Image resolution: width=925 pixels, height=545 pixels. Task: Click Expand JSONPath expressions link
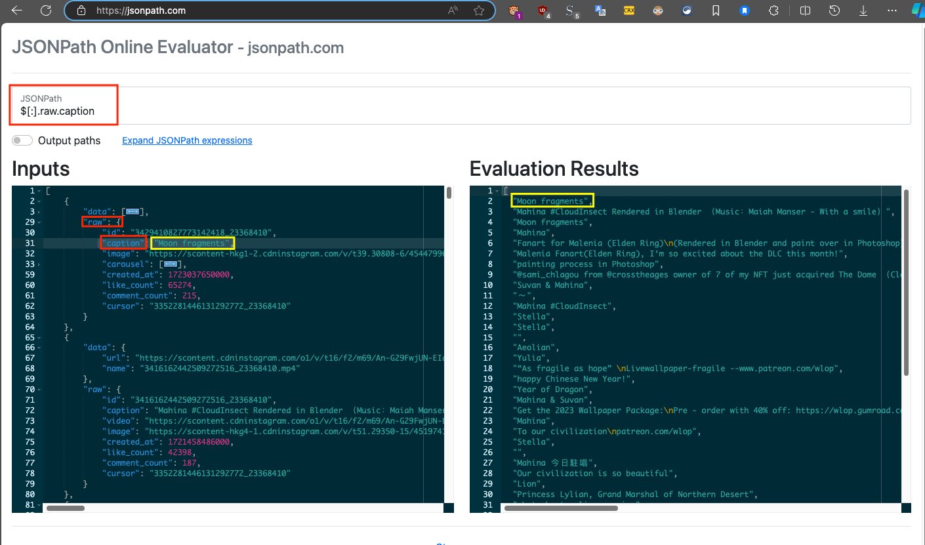(x=187, y=140)
